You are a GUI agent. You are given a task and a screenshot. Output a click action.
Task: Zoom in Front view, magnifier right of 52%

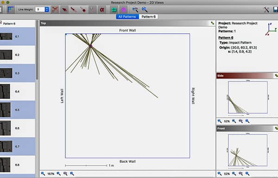coord(234,174)
